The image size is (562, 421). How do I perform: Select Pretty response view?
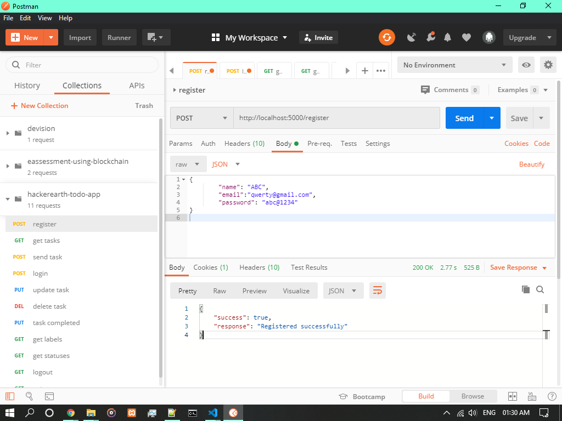(188, 291)
